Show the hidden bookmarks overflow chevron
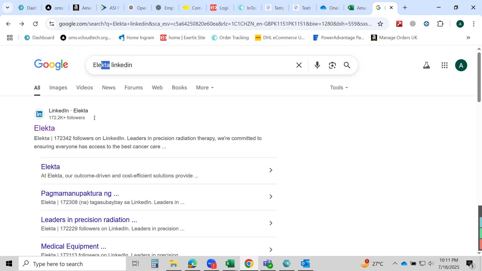Screen dimensions: 482x271 (468, 38)
